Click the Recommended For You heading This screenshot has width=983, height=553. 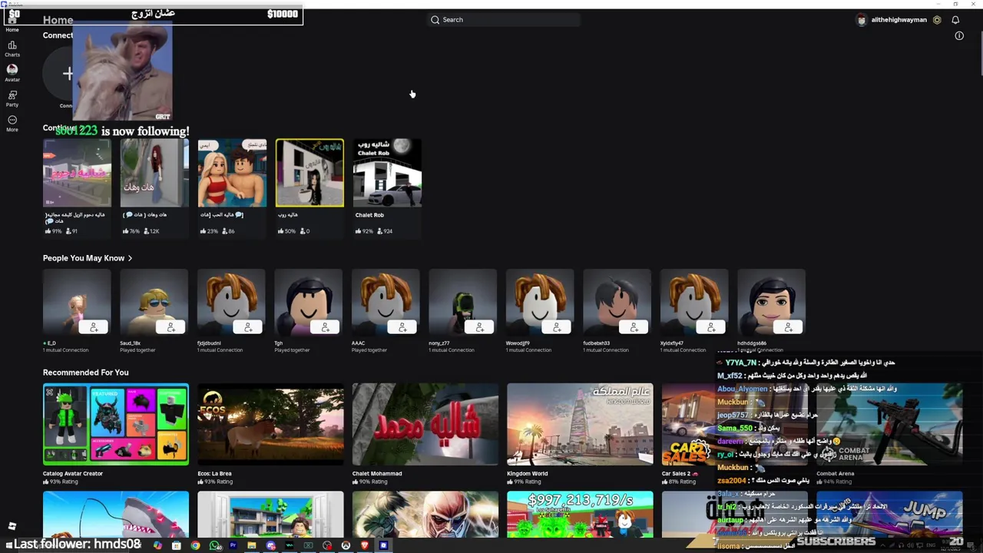click(x=85, y=373)
